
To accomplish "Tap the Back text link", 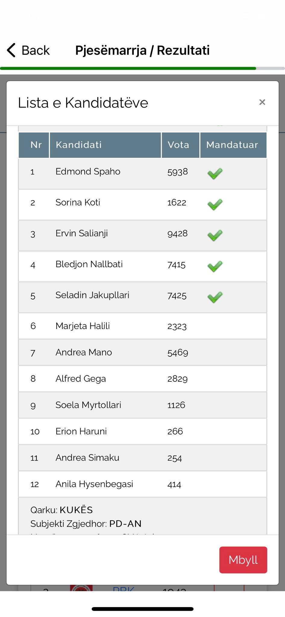I will [36, 50].
